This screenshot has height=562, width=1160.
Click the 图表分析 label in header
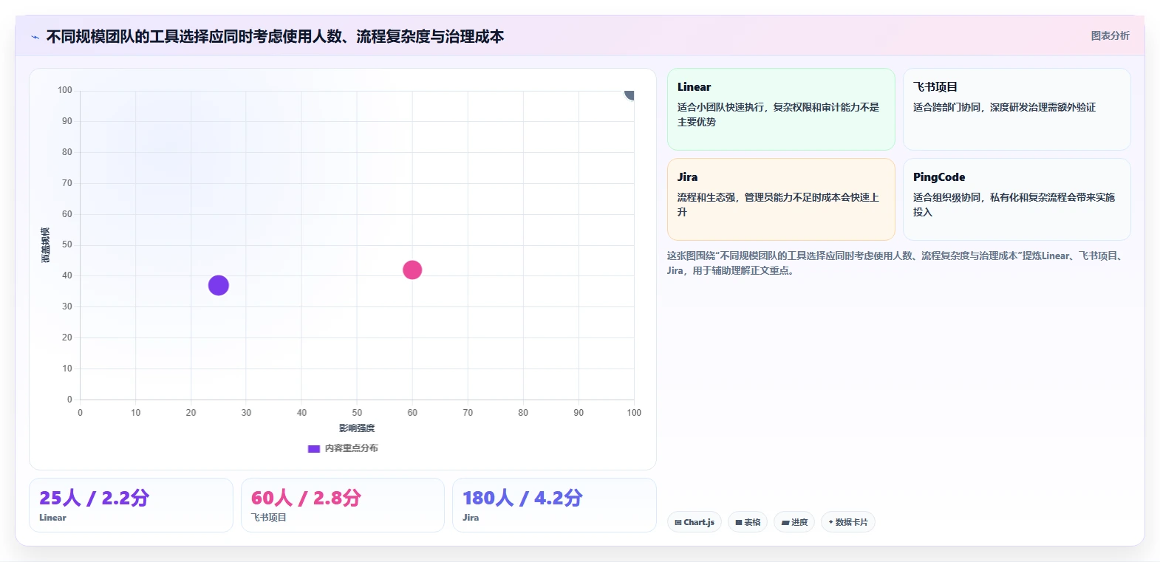pyautogui.click(x=1110, y=35)
